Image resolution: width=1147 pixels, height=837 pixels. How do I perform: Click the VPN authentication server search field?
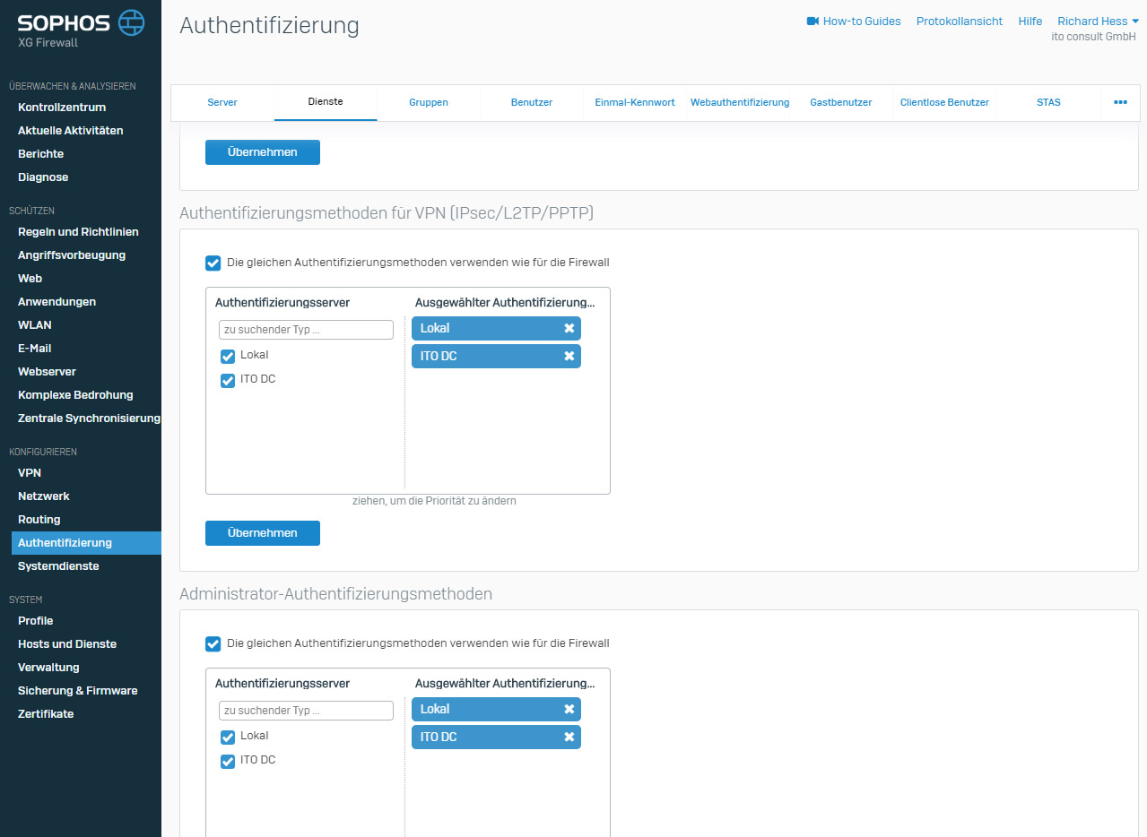coord(306,330)
